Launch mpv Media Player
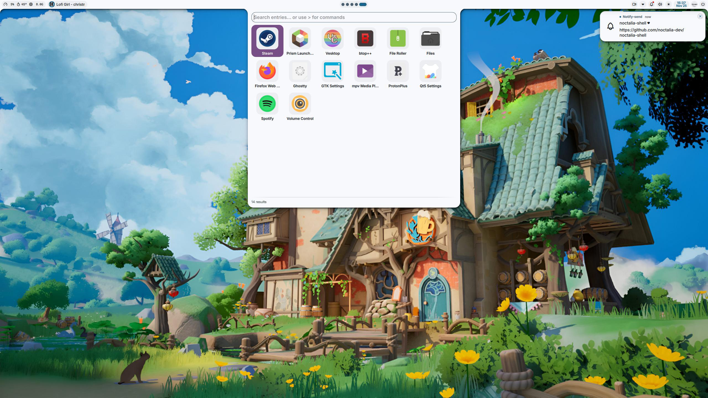Image resolution: width=708 pixels, height=398 pixels. tap(365, 74)
